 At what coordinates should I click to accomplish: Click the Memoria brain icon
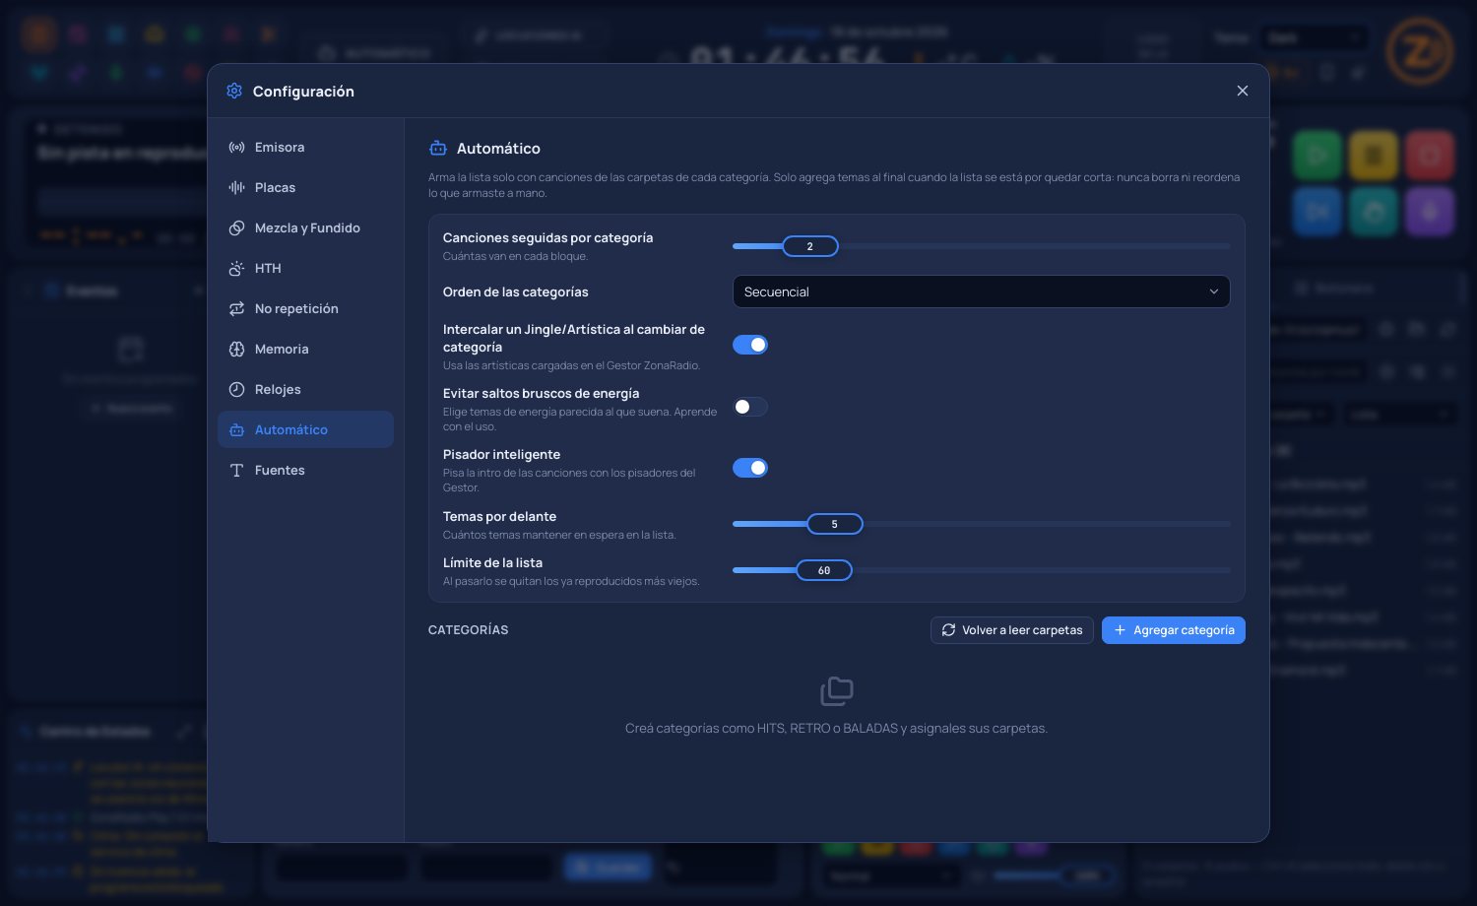[236, 349]
